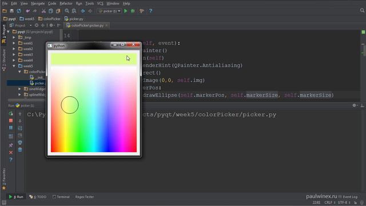This screenshot has height=206, width=366.
Task: Open the Tools menu
Action: click(89, 3)
